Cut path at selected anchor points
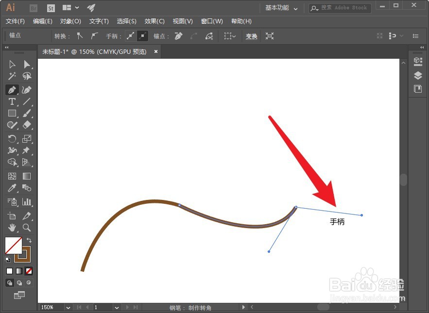The height and width of the screenshot is (313, 429). tap(209, 36)
